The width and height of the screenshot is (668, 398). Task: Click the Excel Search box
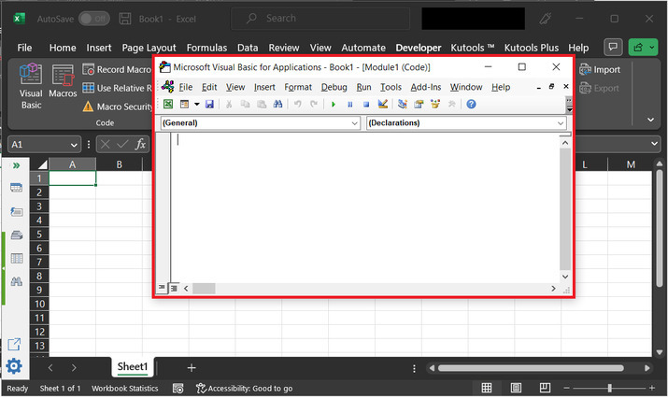point(320,19)
